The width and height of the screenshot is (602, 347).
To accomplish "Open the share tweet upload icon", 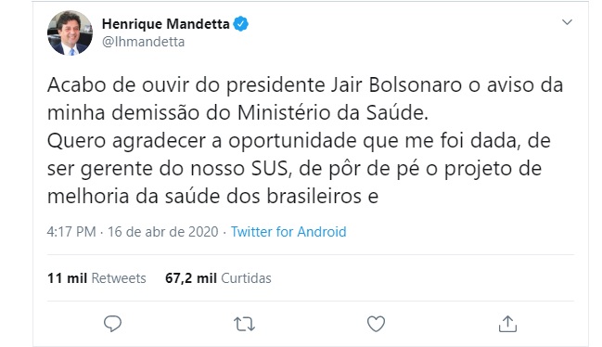I will [507, 324].
